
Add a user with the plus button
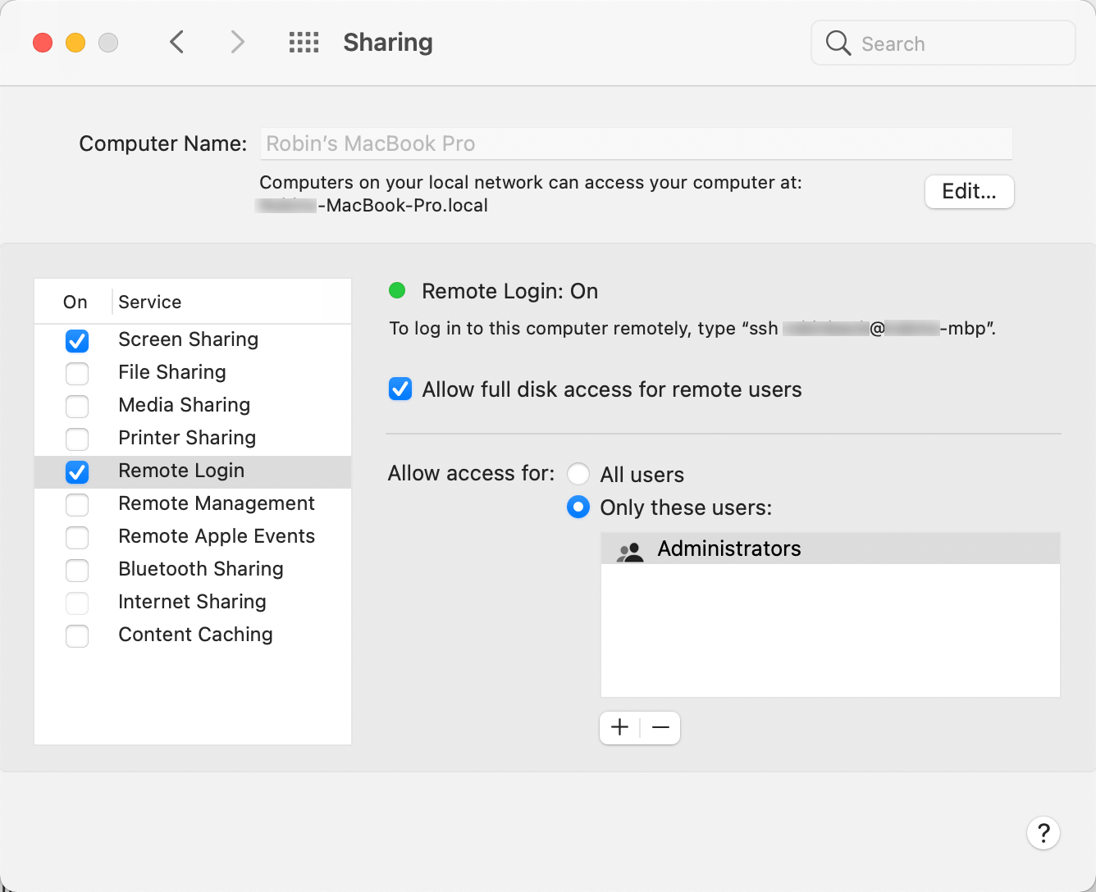tap(620, 727)
